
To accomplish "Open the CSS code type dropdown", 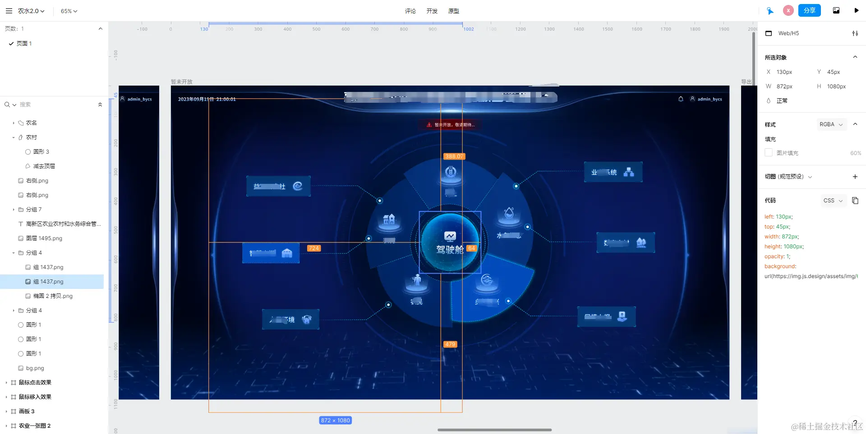I will [833, 201].
